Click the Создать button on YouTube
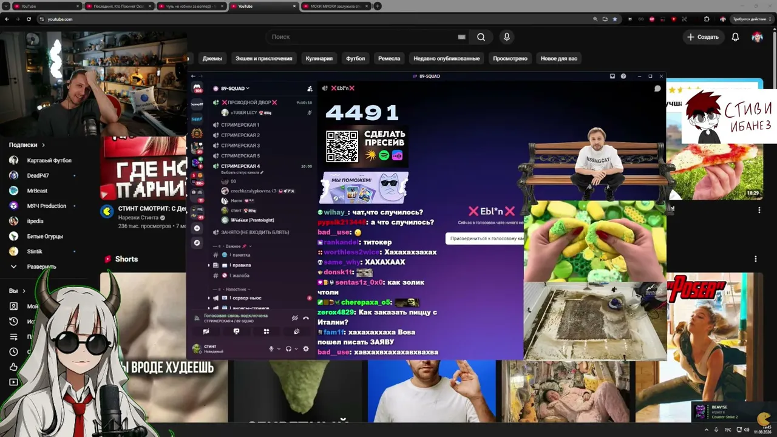 pos(703,37)
